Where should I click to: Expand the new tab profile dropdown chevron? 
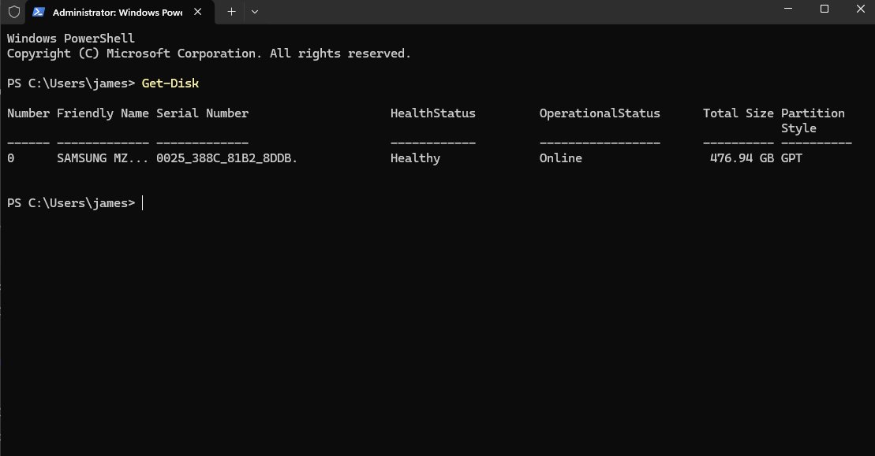pos(255,12)
